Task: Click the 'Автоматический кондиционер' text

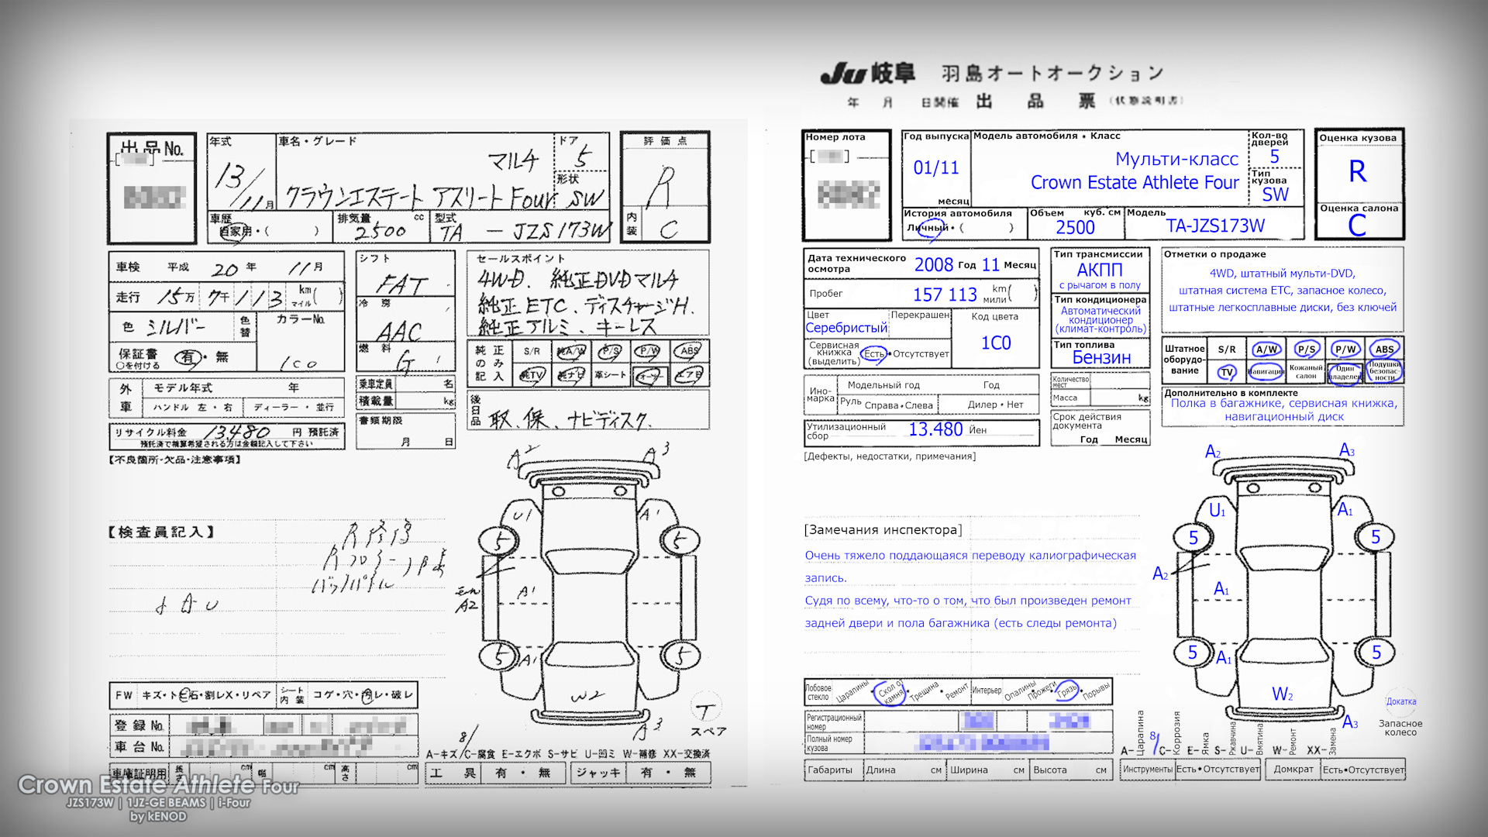Action: 1100,315
